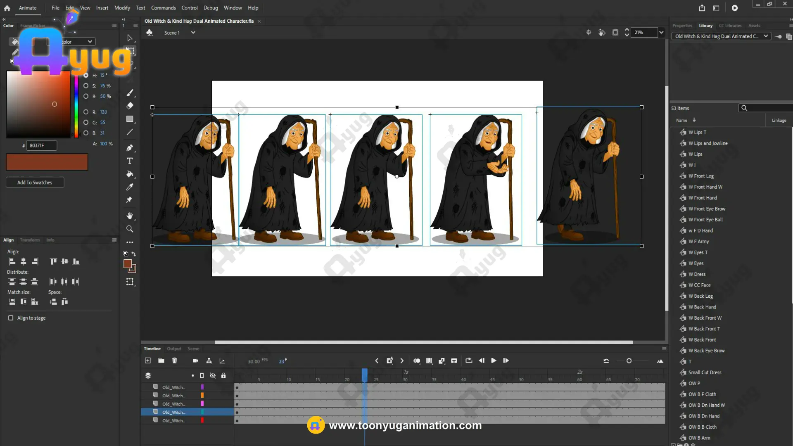Expand the Scene 1 dropdown

click(x=193, y=33)
